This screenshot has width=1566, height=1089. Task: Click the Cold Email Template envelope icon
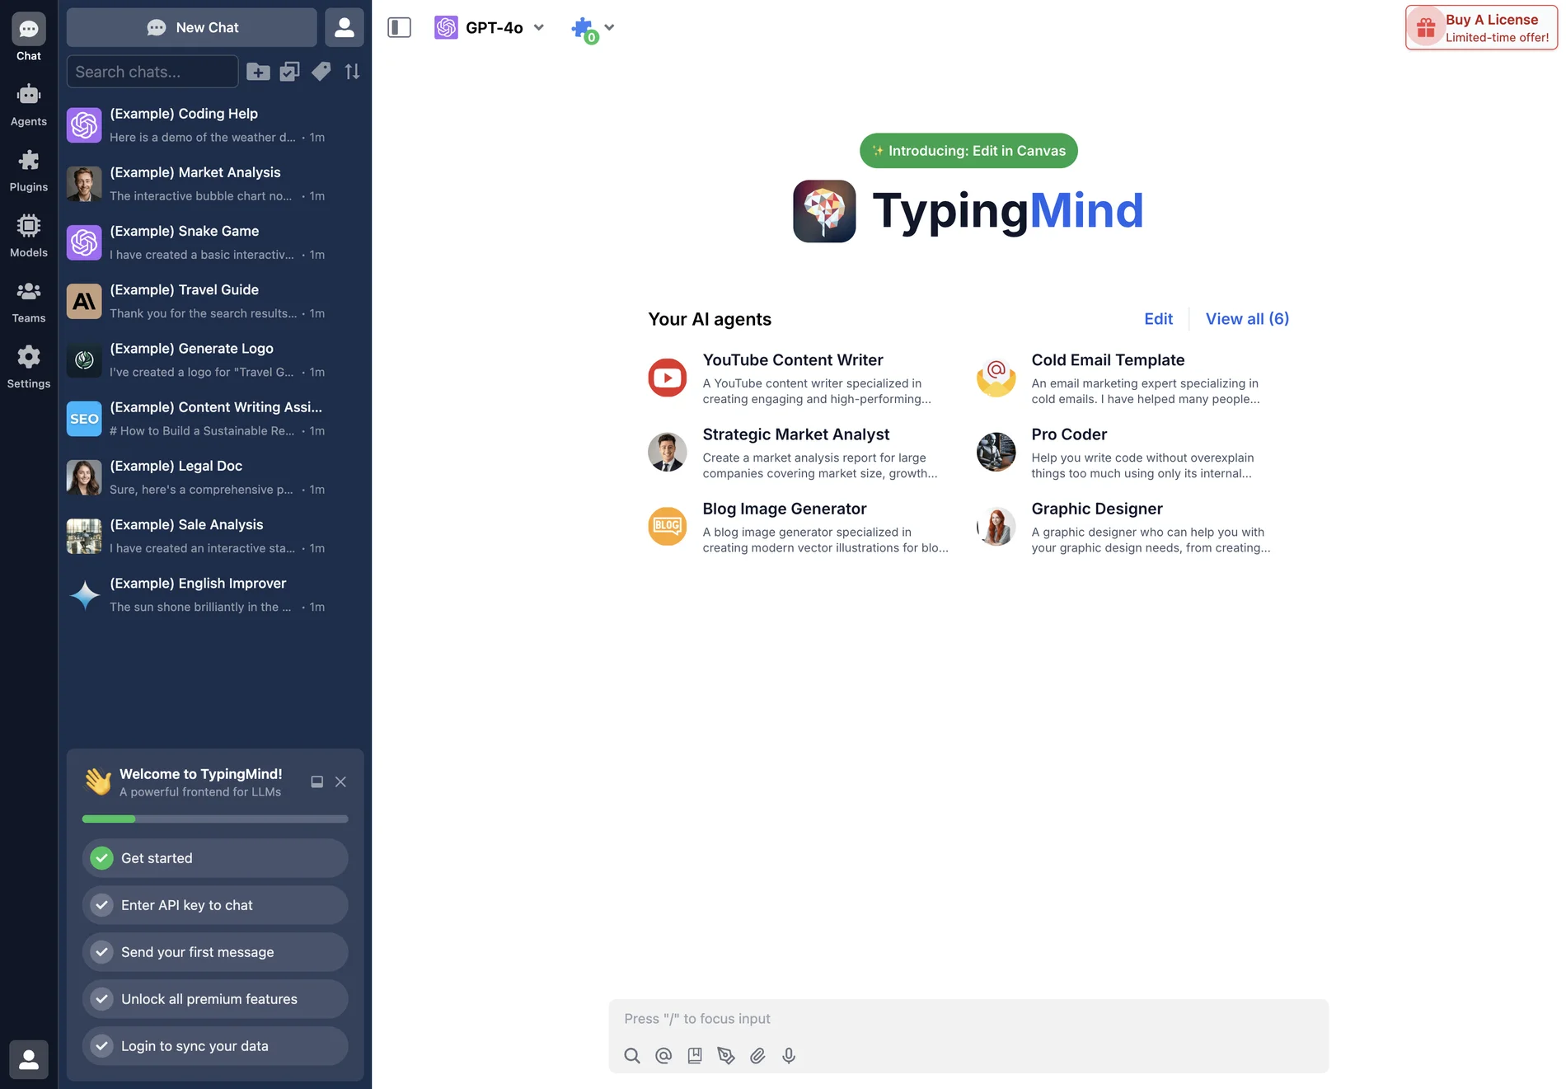[x=996, y=378]
